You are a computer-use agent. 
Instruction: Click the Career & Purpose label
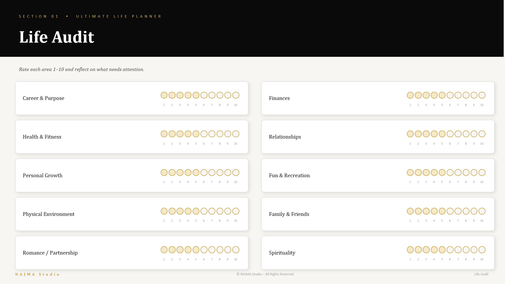(43, 98)
